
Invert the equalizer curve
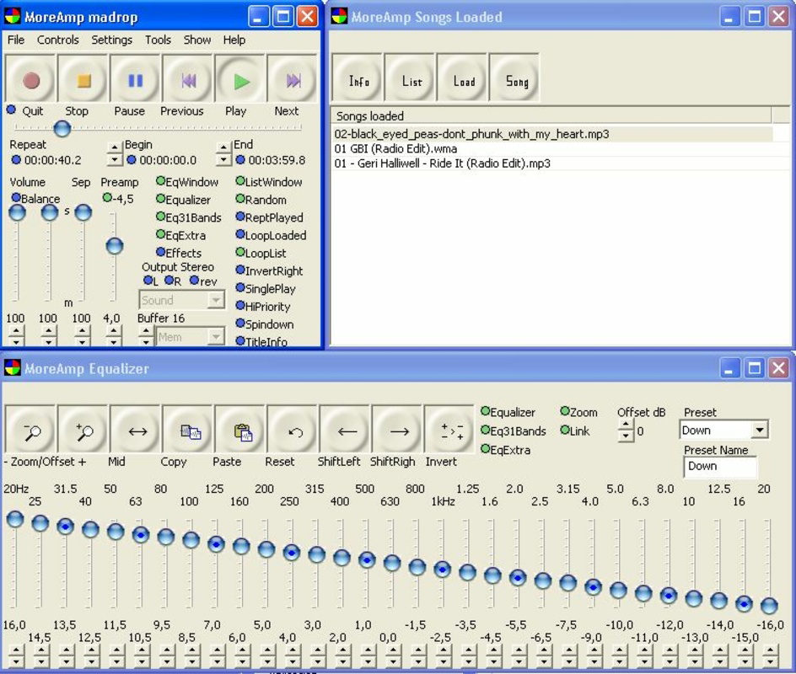pos(450,431)
